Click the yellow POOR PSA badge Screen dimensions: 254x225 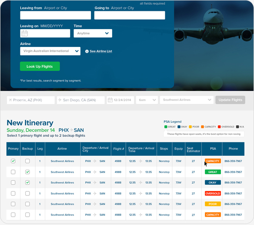pos(213,204)
